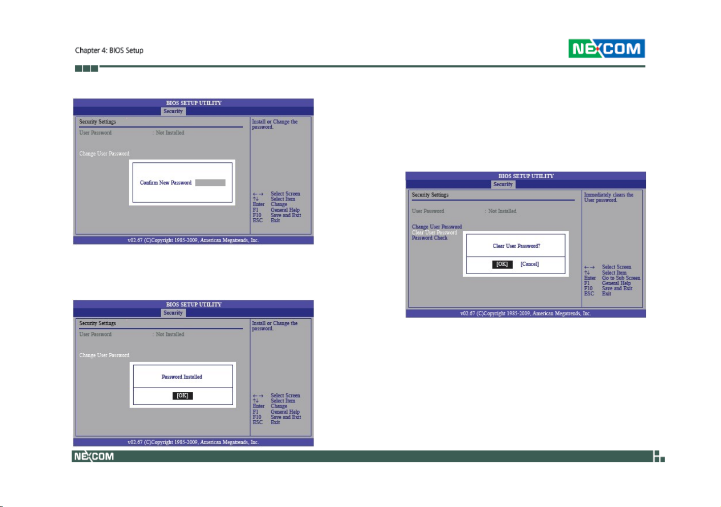Click 'General Help' legend in Confirm New Password screen
The height and width of the screenshot is (507, 721).
click(x=285, y=210)
